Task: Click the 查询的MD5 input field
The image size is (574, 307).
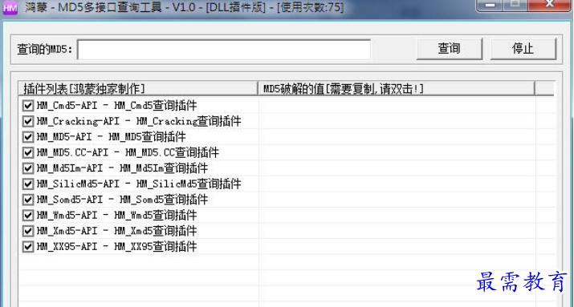Action: click(224, 50)
